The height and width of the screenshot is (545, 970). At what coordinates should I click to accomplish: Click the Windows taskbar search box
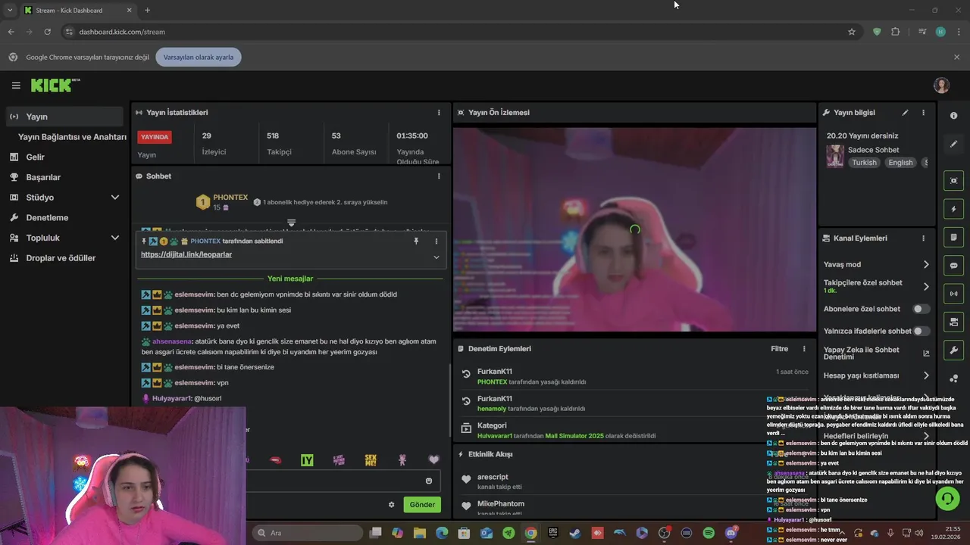pyautogui.click(x=308, y=533)
